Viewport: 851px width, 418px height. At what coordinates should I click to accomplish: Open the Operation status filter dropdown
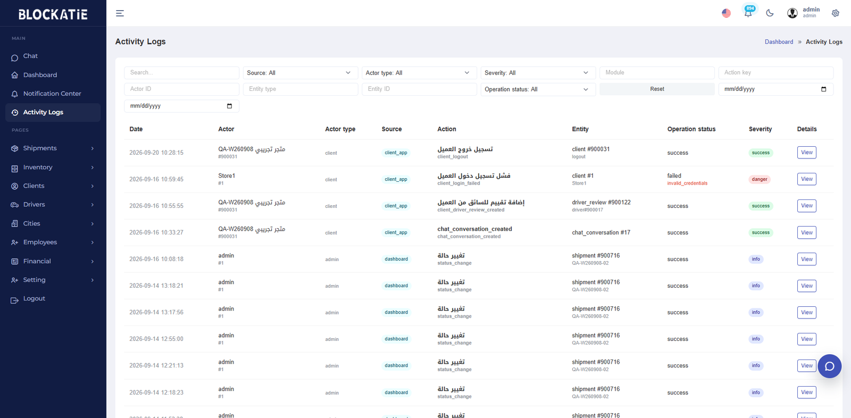(538, 89)
